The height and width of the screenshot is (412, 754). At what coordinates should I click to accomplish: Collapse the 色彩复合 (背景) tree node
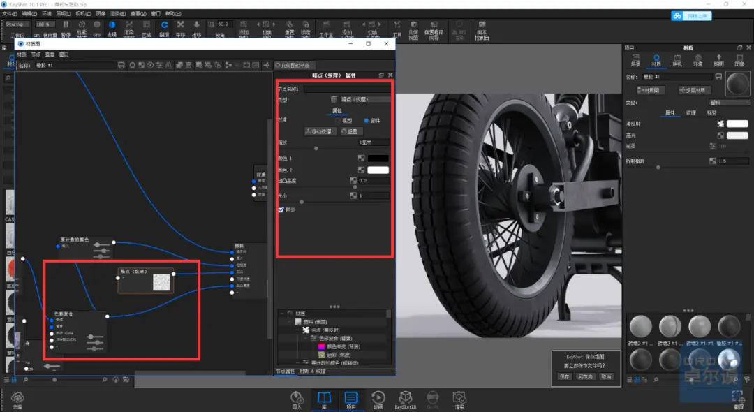(305, 339)
